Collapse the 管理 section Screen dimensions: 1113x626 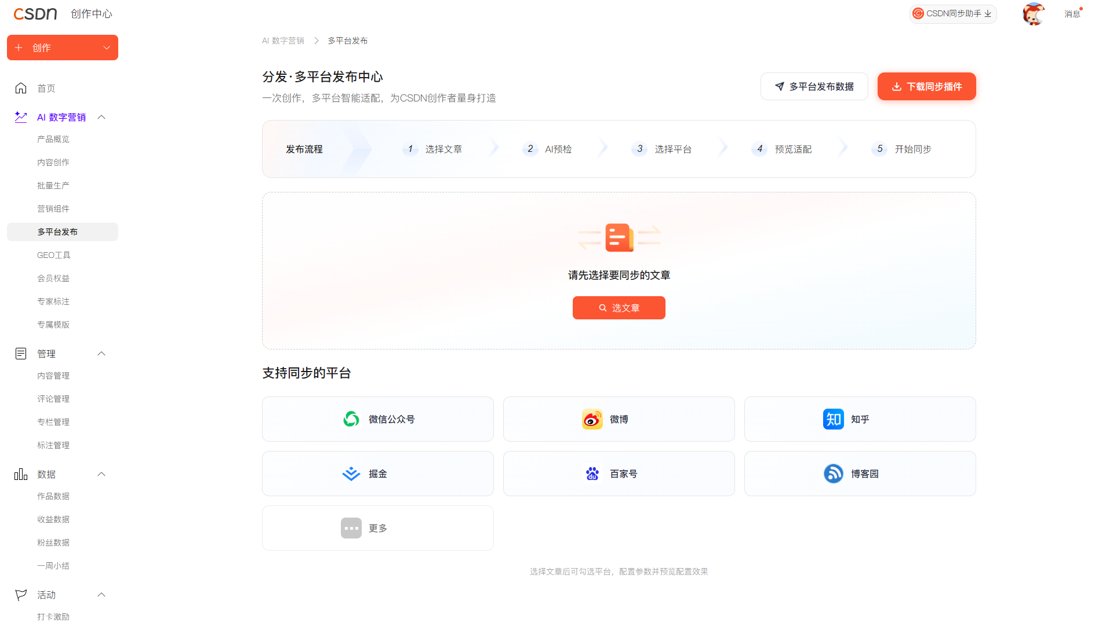101,354
